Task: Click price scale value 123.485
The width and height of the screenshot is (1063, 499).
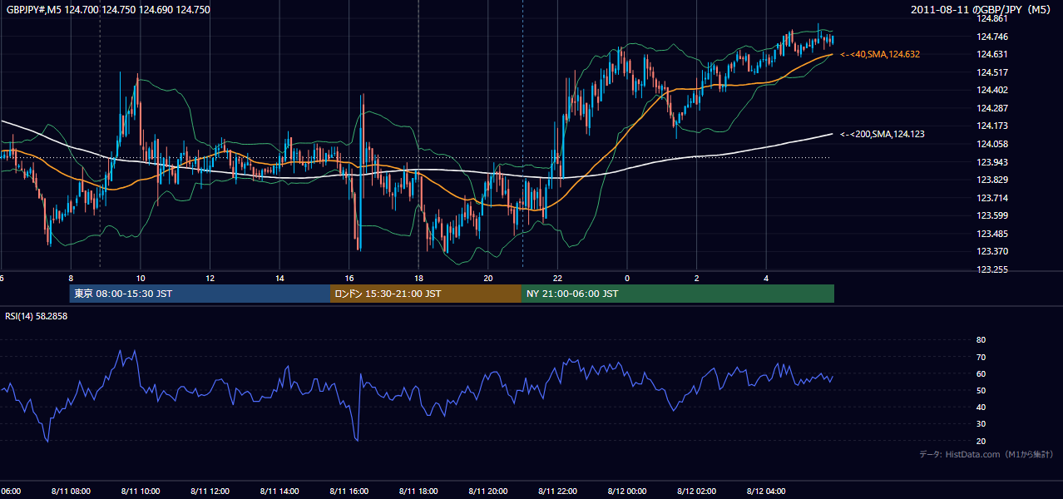Action: click(991, 234)
